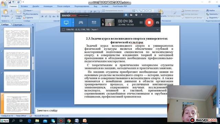Open the Пуск start menu
The height and width of the screenshot is (124, 220).
point(4,121)
